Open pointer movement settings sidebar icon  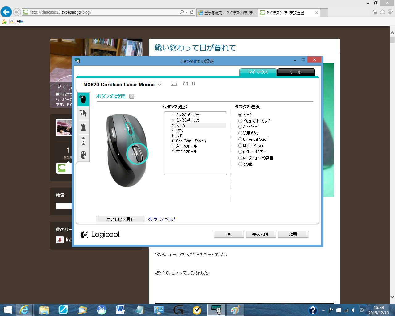(x=83, y=113)
